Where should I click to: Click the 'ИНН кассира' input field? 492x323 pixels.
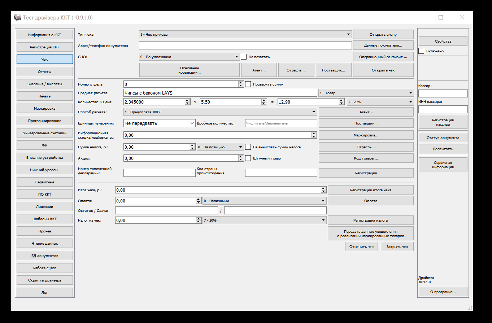coord(443,109)
